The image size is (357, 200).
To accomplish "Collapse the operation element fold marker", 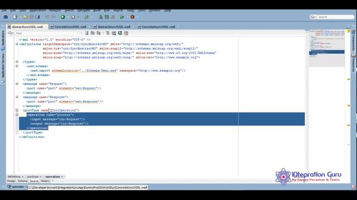I will click(x=17, y=115).
